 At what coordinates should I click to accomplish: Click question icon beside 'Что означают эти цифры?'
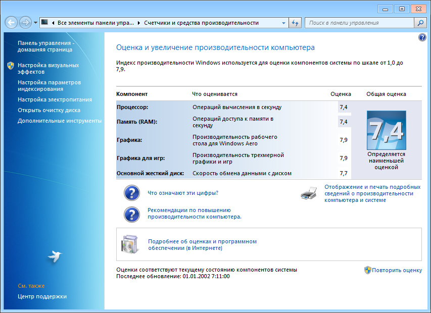(x=132, y=193)
